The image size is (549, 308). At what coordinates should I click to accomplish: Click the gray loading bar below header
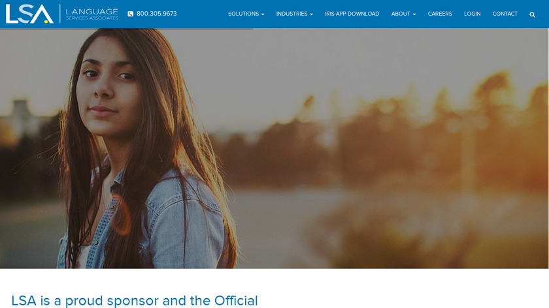click(x=126, y=29)
